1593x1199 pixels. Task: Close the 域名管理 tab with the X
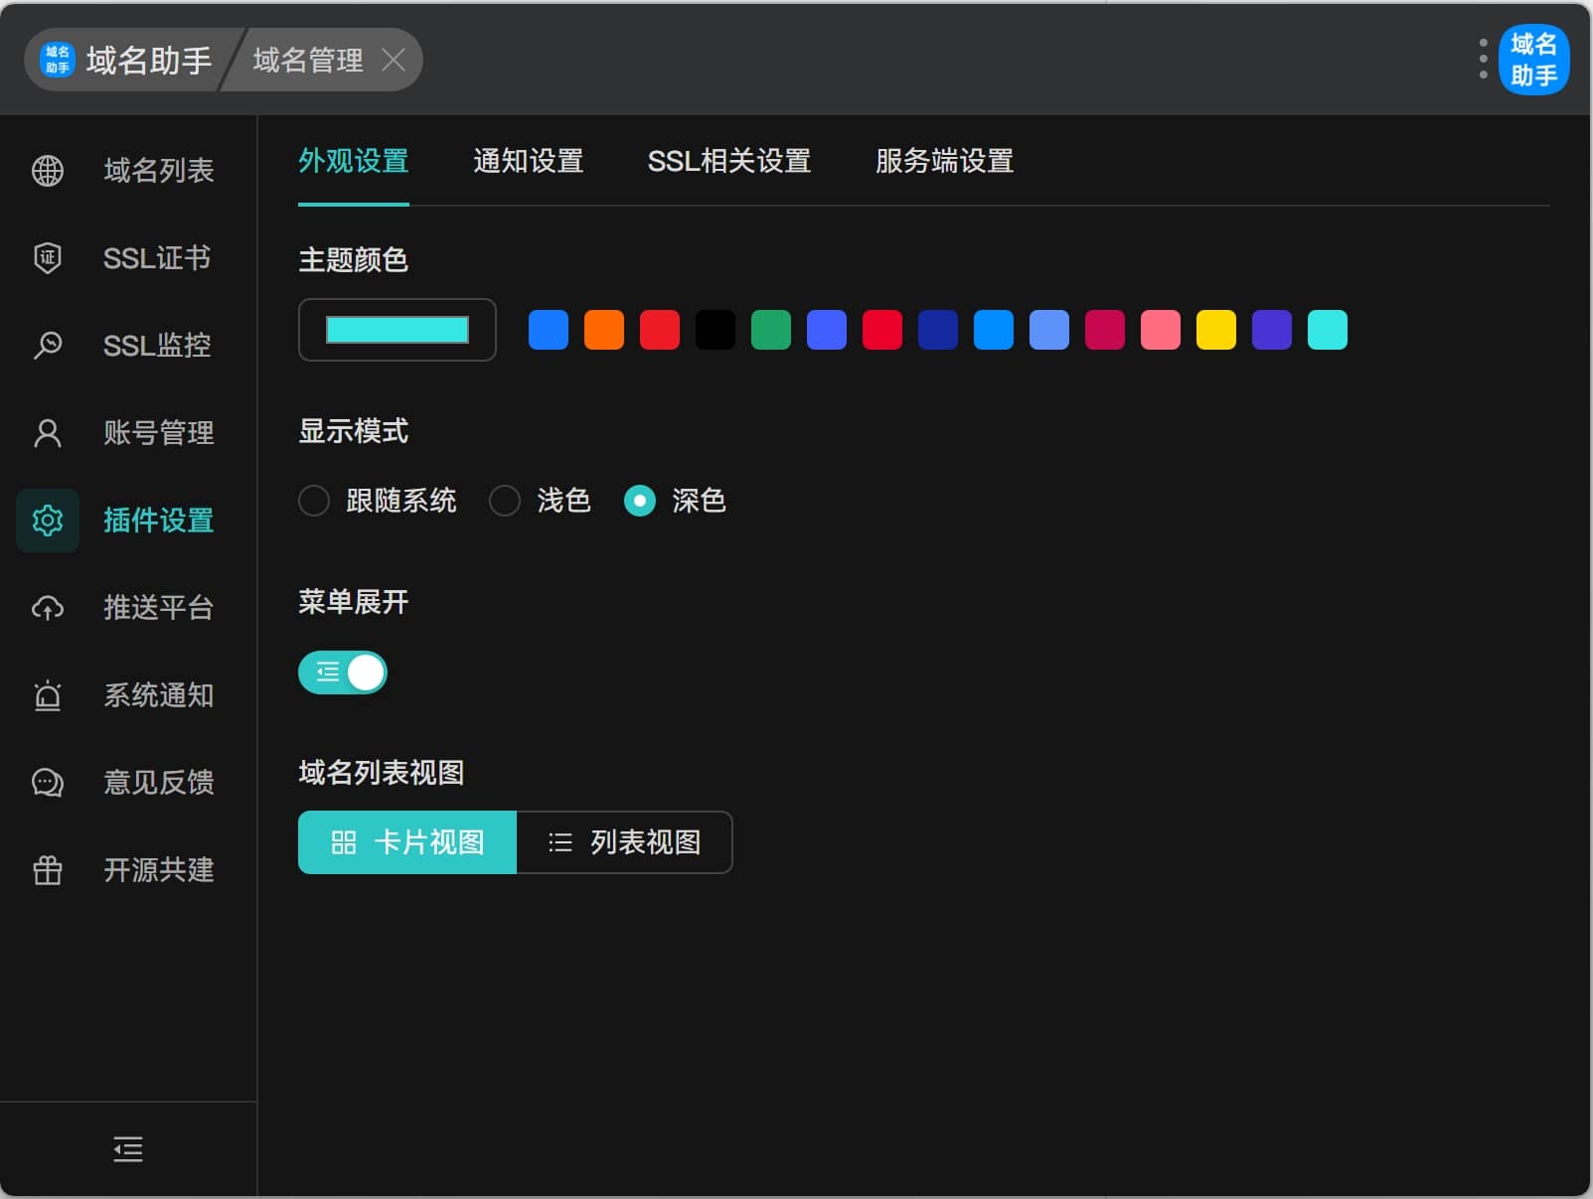coord(394,60)
